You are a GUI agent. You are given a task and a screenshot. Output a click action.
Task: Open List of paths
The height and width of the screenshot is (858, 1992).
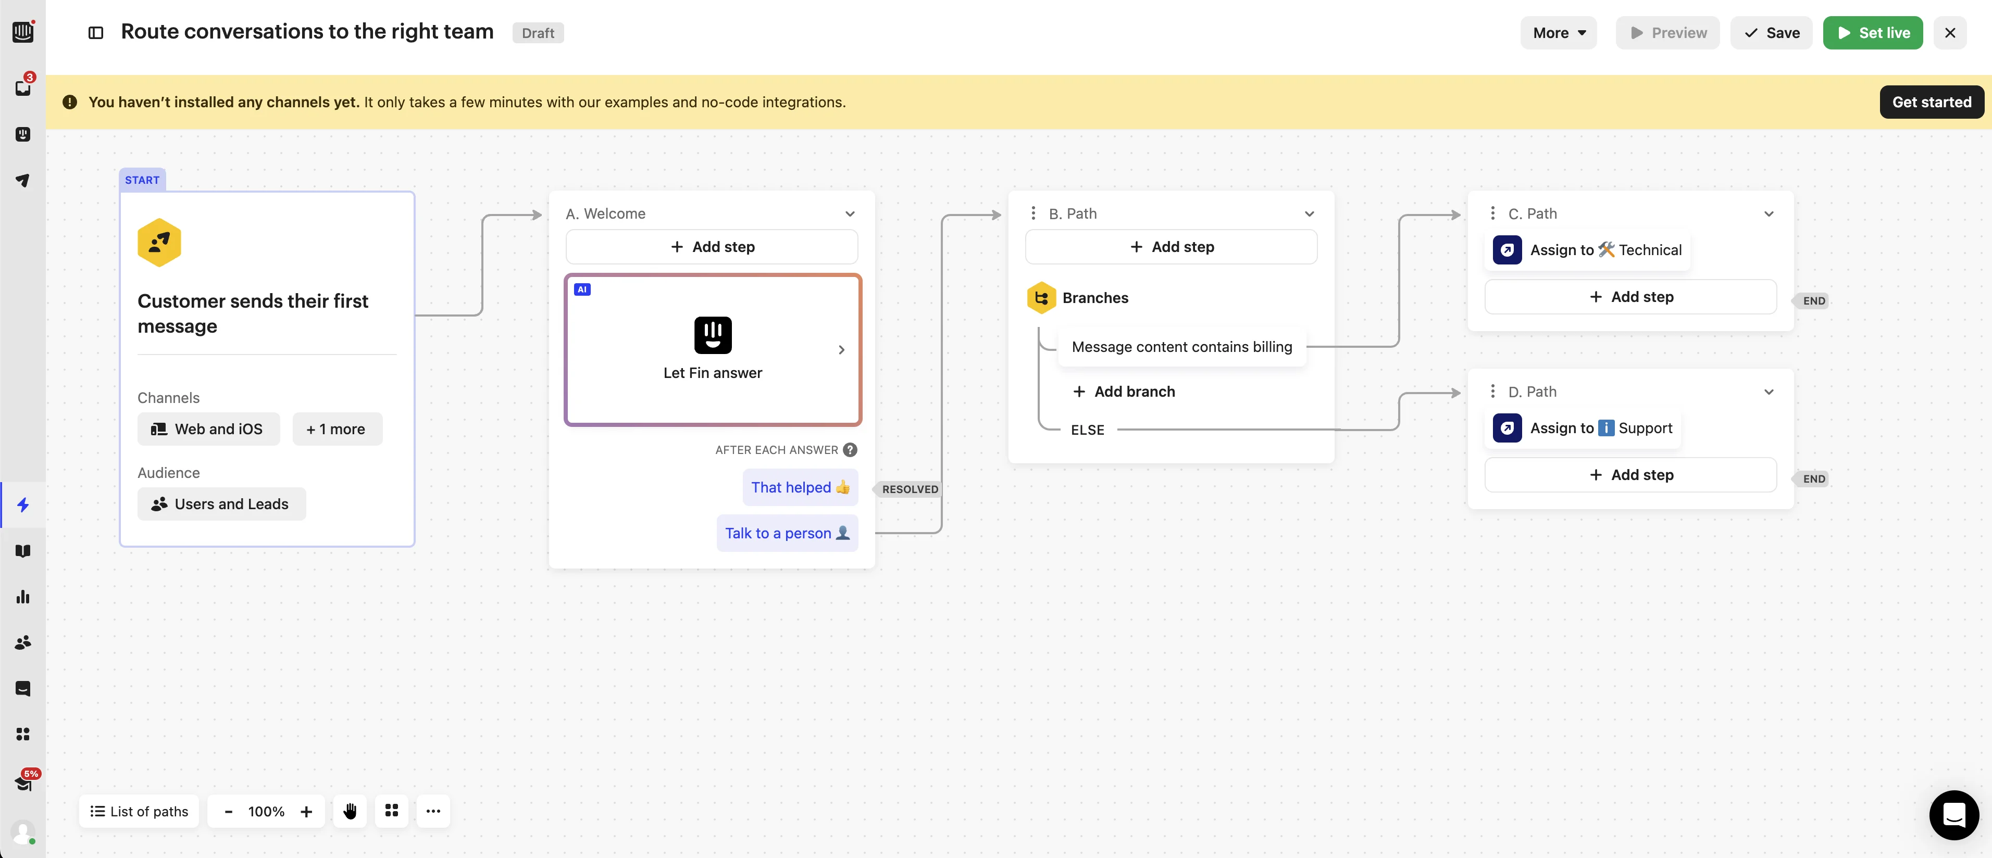139,811
